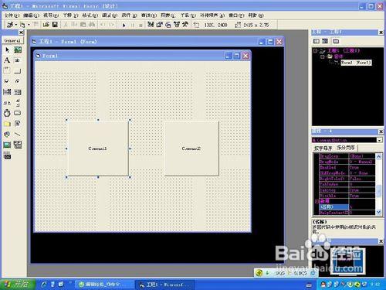The height and width of the screenshot is (290, 386).
Task: Click the Break (pause) toolbar button
Action: pos(133,25)
